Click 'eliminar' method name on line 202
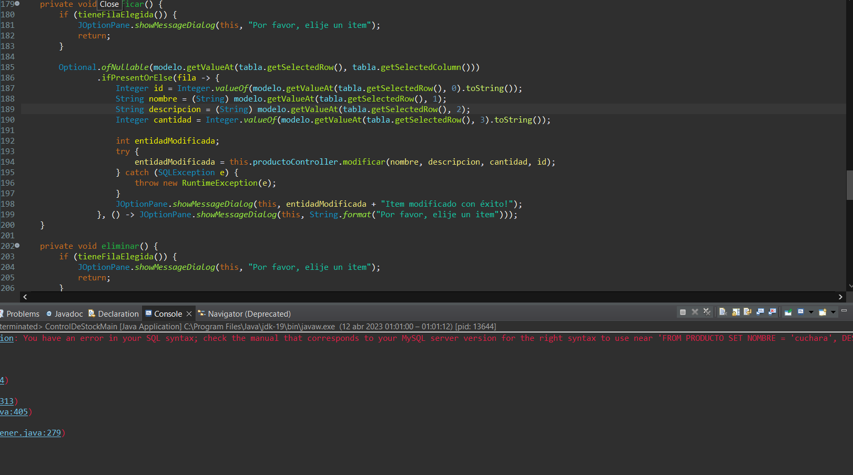 [x=120, y=246]
